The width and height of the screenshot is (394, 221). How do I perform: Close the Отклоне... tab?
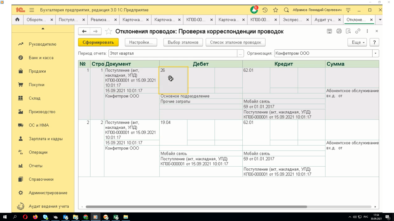point(372,20)
